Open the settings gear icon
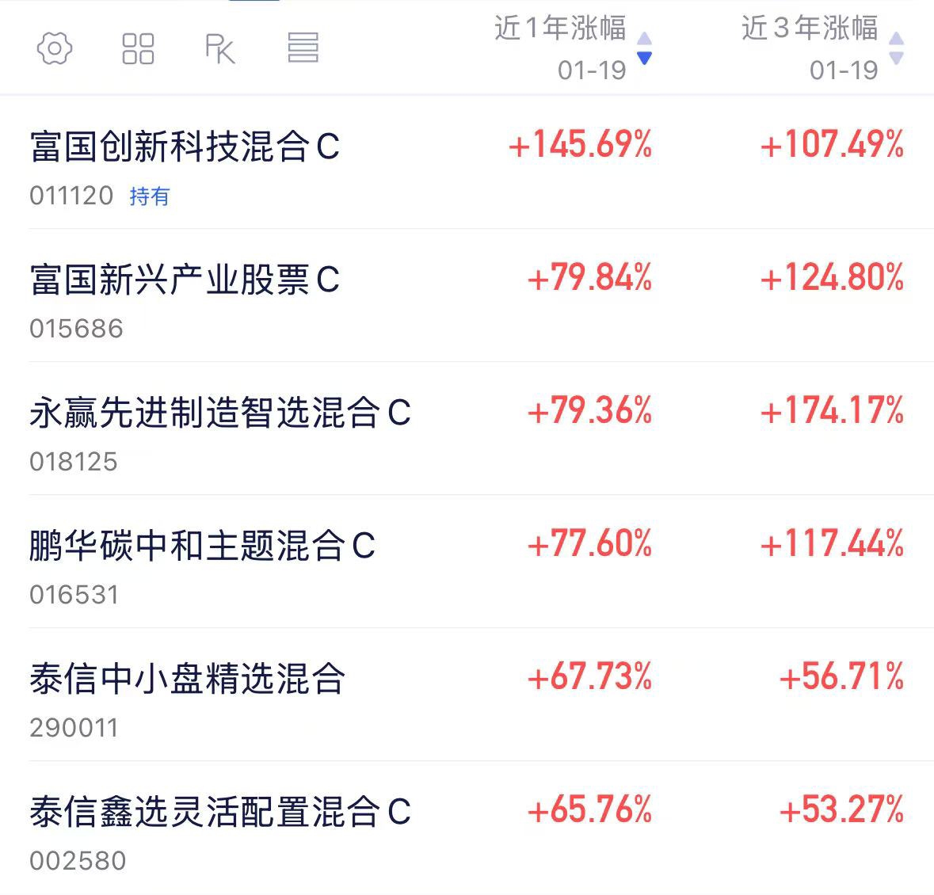The width and height of the screenshot is (934, 895). click(55, 48)
